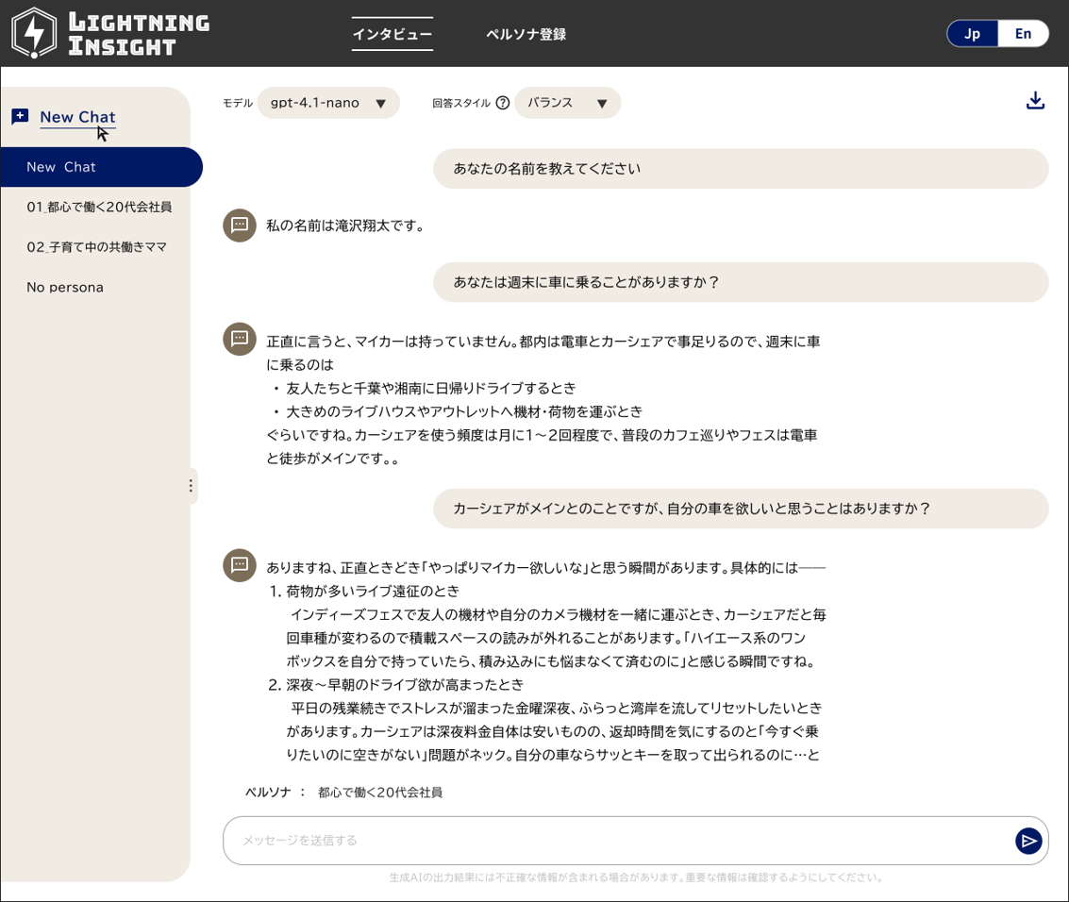Open the バランス response style dropdown
The width and height of the screenshot is (1069, 902).
click(x=568, y=103)
